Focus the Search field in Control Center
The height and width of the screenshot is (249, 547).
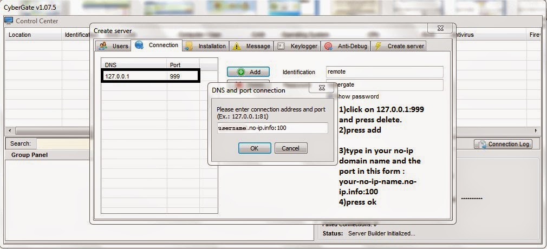[x=63, y=143]
